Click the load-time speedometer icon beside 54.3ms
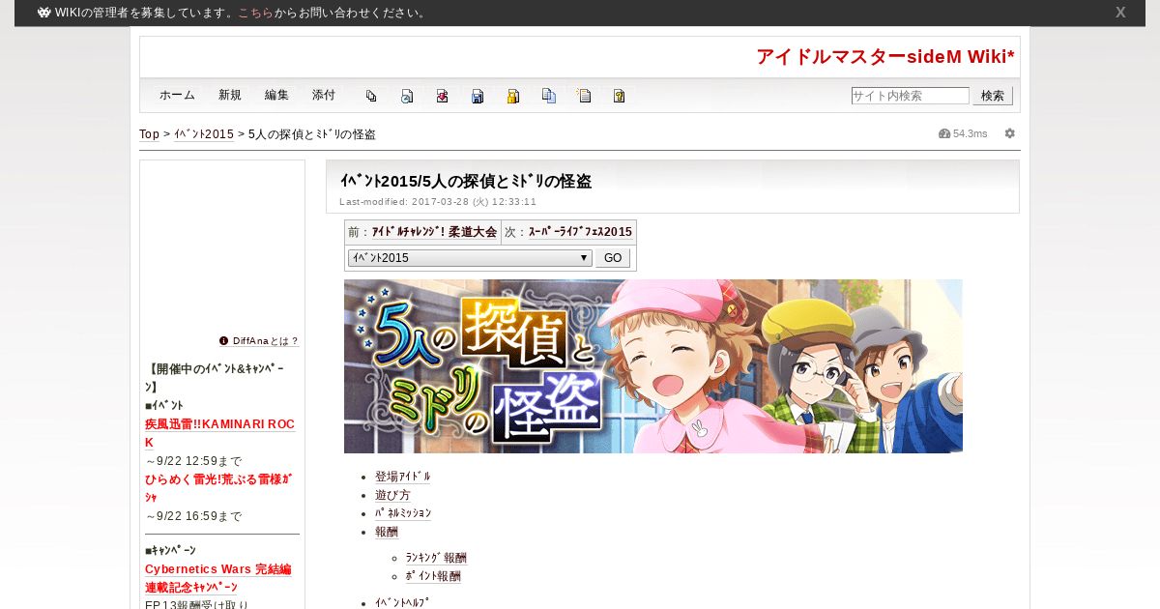Image resolution: width=1160 pixels, height=609 pixels. pyautogui.click(x=944, y=133)
